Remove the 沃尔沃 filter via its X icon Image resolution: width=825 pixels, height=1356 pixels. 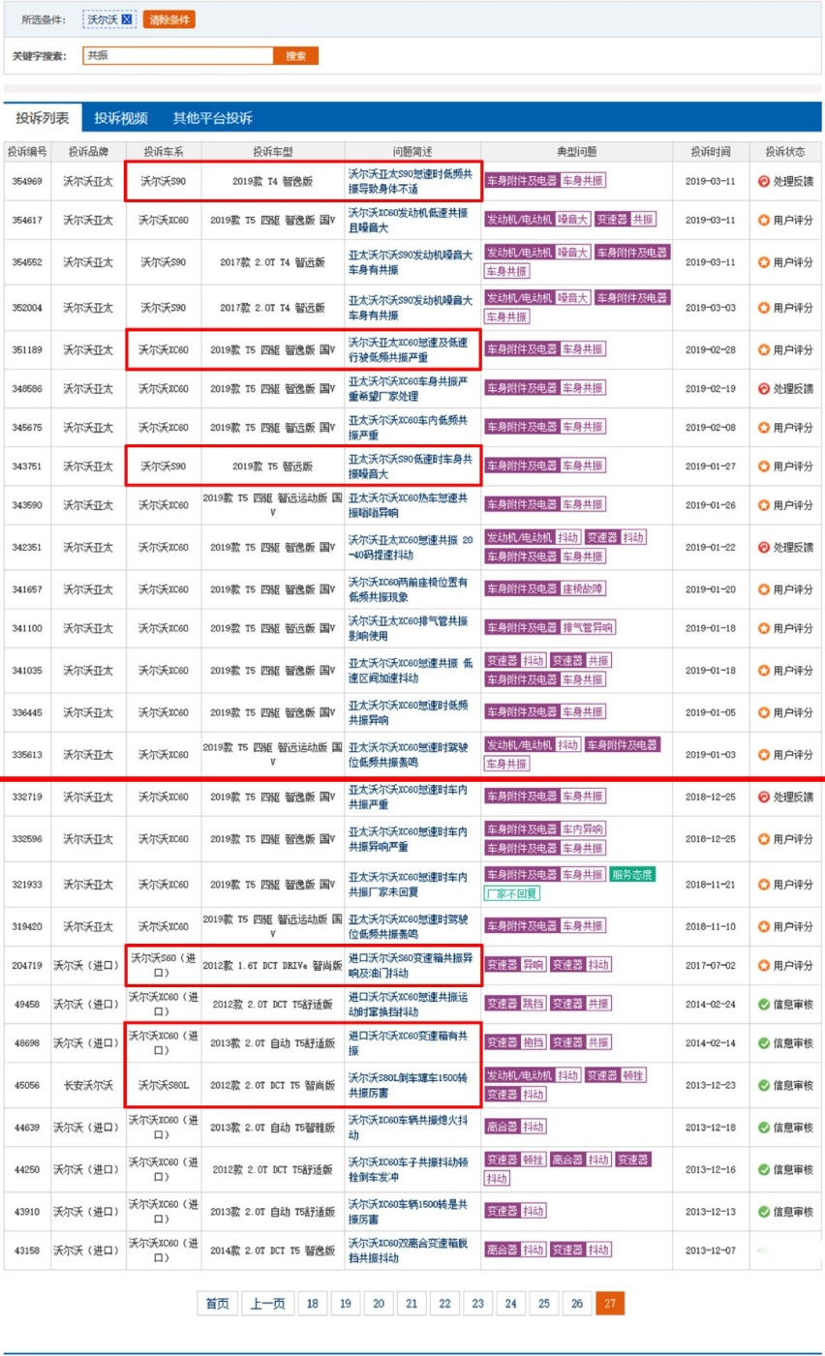coord(127,19)
